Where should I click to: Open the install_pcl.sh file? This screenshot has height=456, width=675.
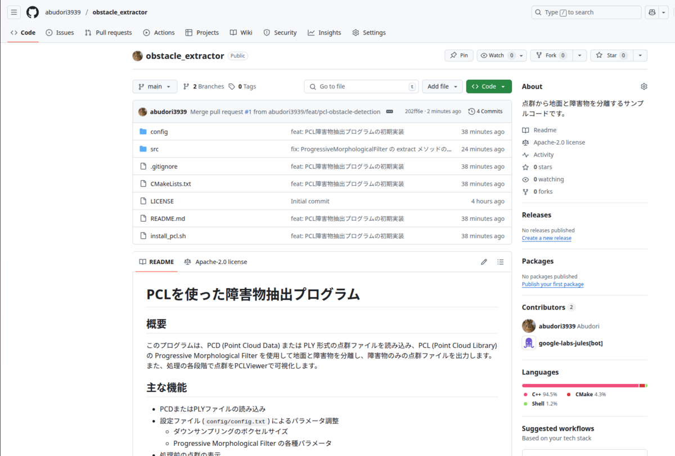tap(168, 236)
